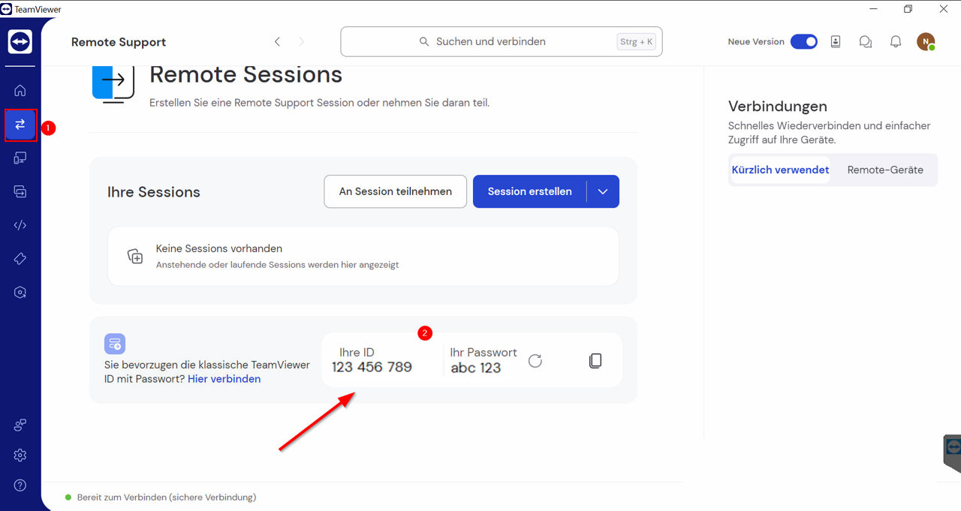Image resolution: width=961 pixels, height=511 pixels.
Task: Open the user profile avatar menu
Action: [926, 42]
